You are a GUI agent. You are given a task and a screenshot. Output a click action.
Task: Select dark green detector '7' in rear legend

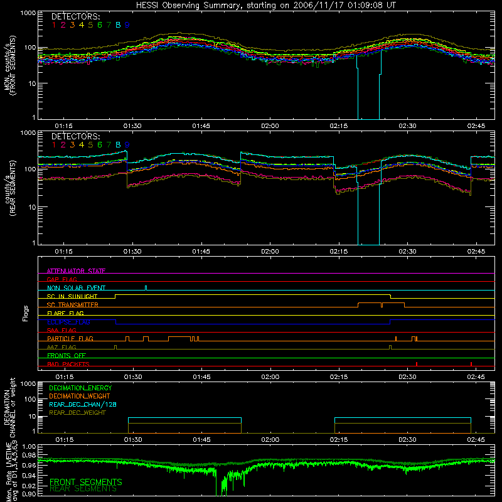[109, 145]
